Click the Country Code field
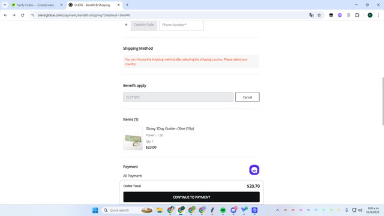 (x=144, y=25)
